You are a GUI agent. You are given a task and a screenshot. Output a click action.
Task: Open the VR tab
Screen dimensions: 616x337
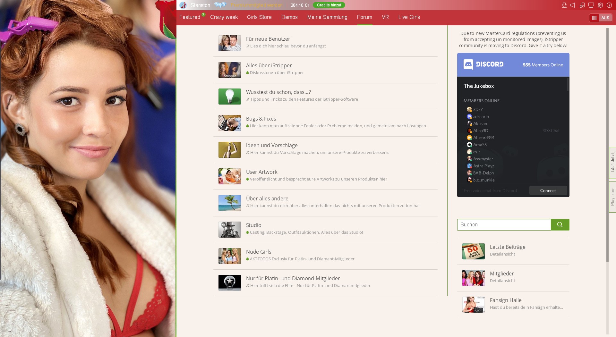pyautogui.click(x=385, y=17)
